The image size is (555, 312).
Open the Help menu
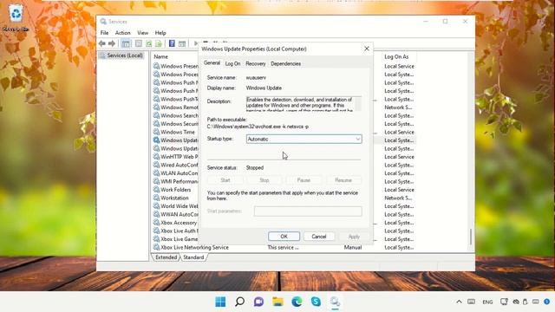tap(160, 33)
